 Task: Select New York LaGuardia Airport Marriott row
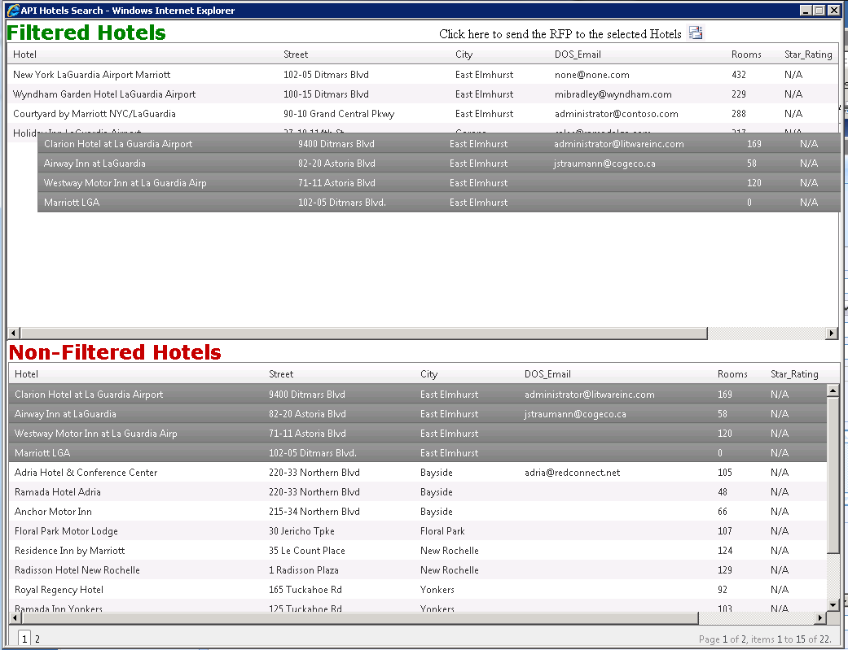pos(423,75)
